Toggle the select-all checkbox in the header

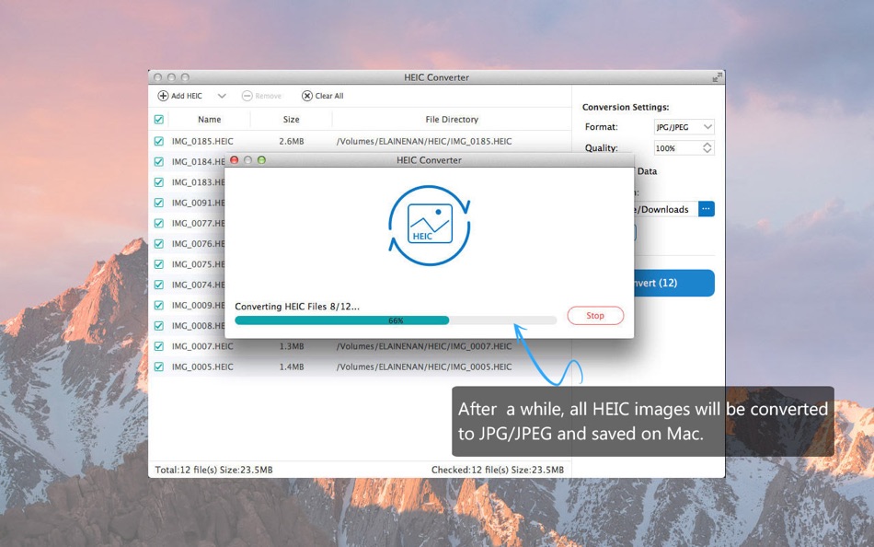161,120
